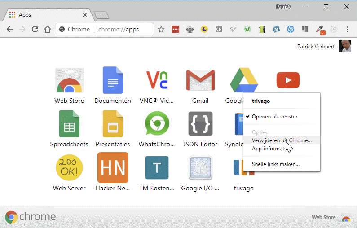
Task: Open the VNC Viewer app icon
Action: coord(157,81)
